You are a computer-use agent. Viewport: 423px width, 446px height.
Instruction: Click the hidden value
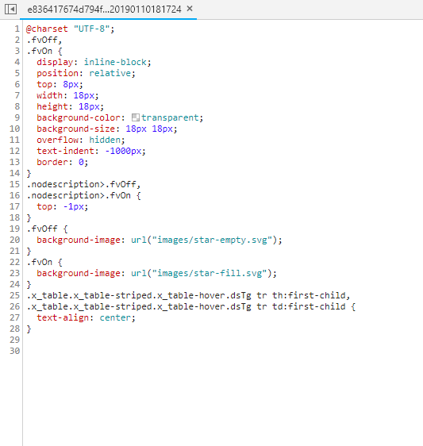[105, 140]
